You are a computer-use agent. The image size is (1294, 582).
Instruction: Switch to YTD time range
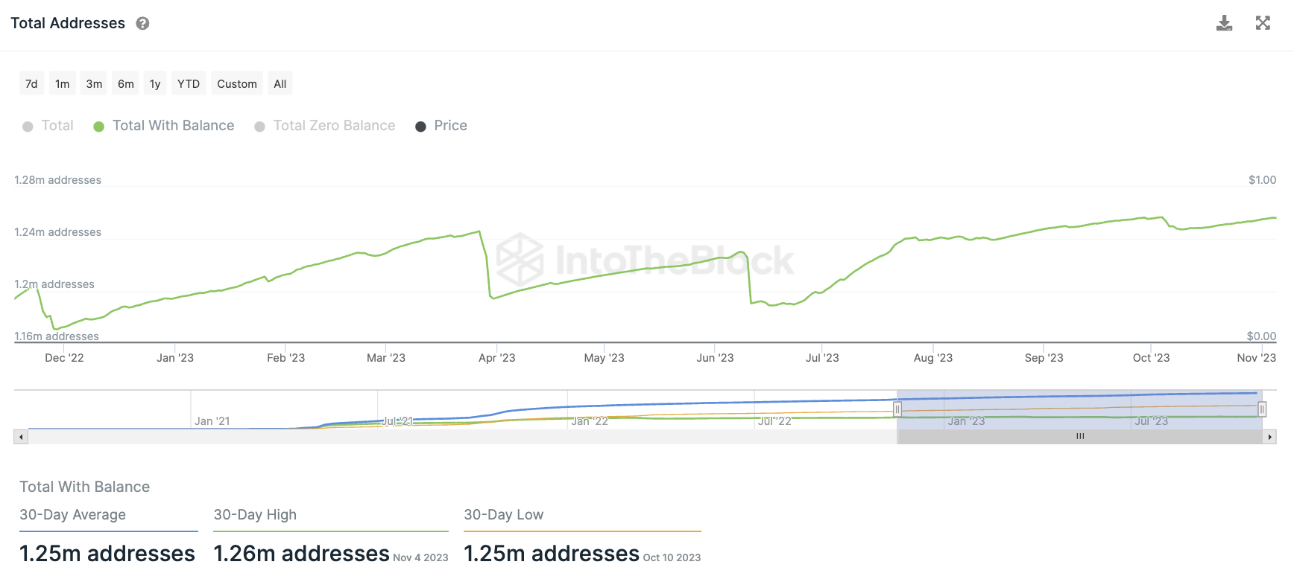click(x=189, y=84)
